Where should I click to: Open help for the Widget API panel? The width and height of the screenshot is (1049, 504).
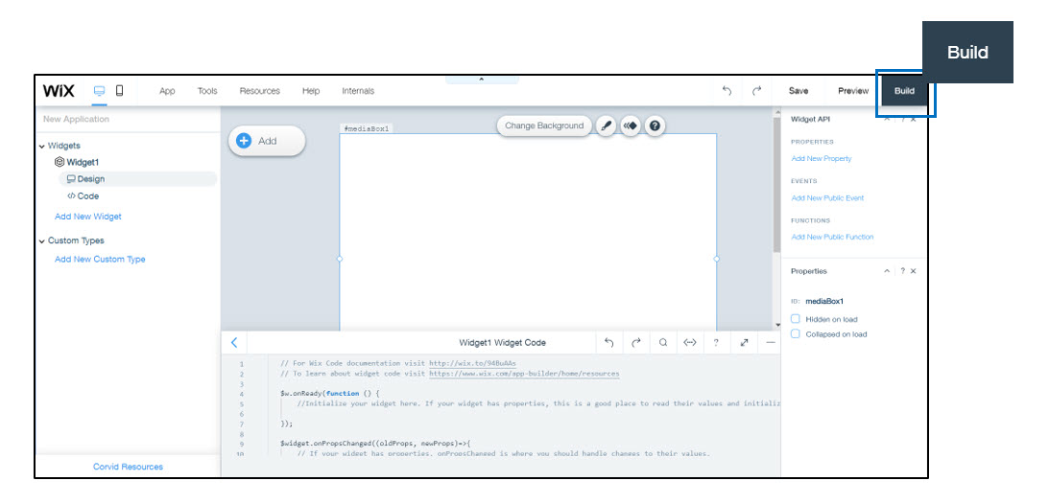(902, 120)
